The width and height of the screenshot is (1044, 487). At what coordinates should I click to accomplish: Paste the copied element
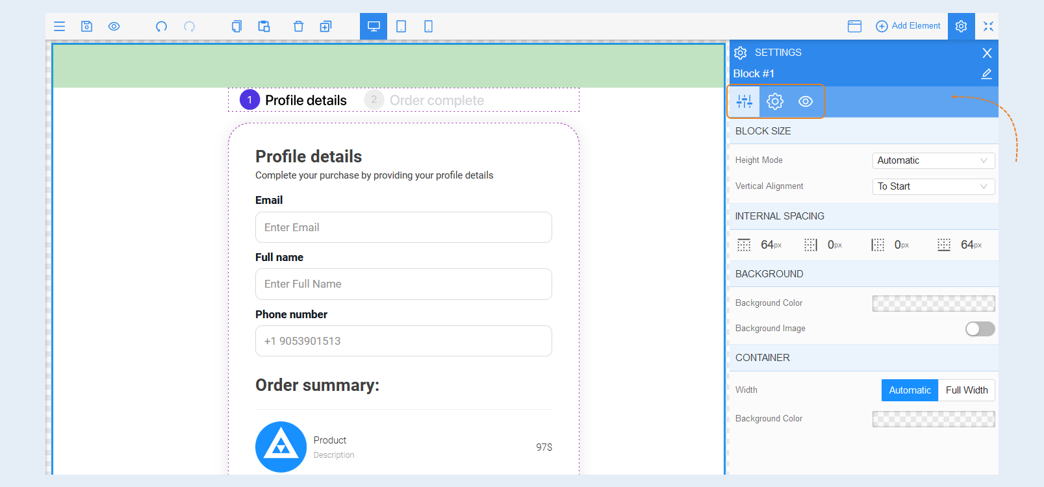(264, 27)
